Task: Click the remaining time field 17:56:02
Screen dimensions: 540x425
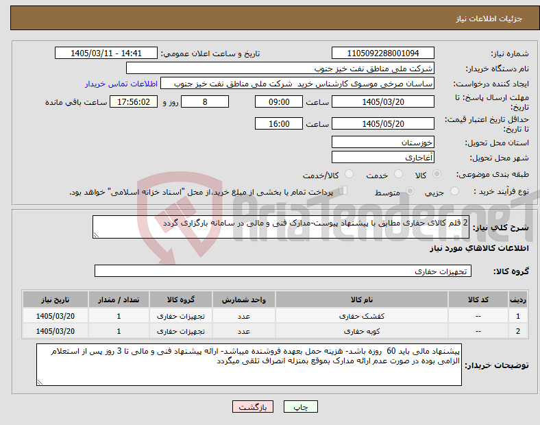Action: (x=134, y=101)
